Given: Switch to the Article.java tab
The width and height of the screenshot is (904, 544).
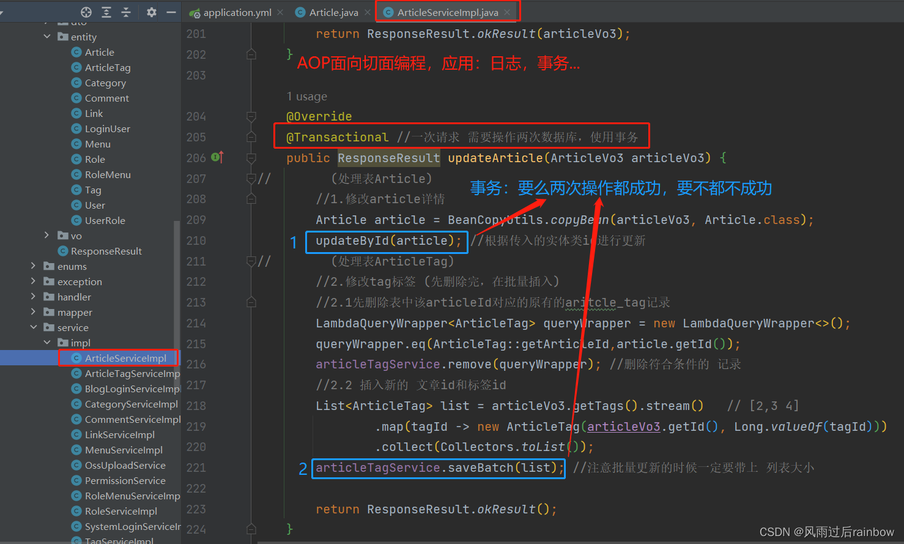Looking at the screenshot, I should tap(333, 12).
